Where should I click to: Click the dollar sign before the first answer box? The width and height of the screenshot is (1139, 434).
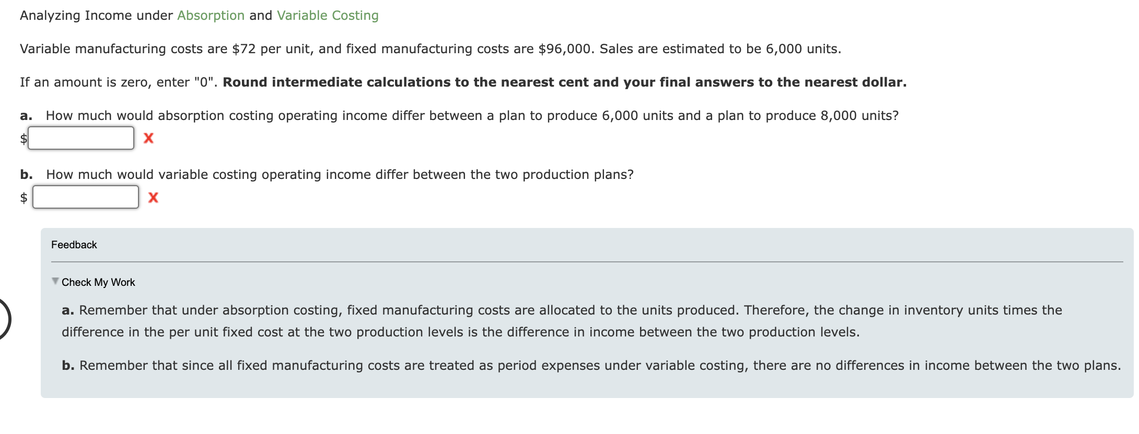pyautogui.click(x=24, y=138)
